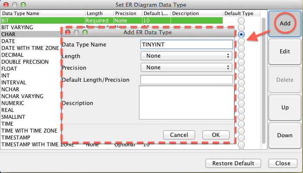Screen dimensions: 303x173
Task: Select the BIT default type radio button
Action: pos(241,21)
